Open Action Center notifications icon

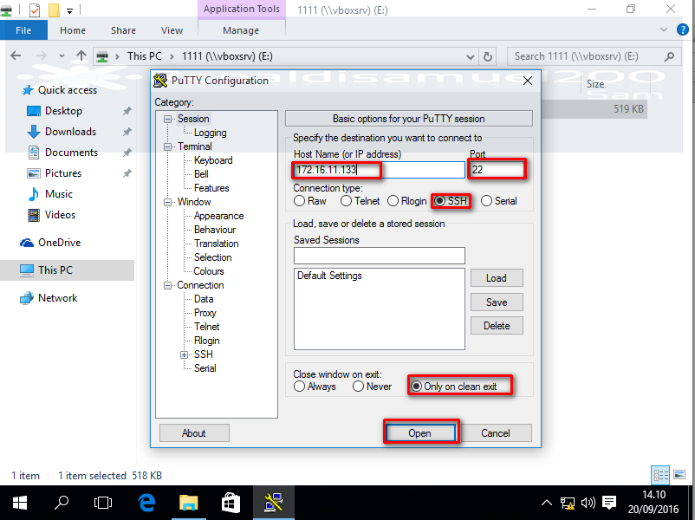(609, 503)
